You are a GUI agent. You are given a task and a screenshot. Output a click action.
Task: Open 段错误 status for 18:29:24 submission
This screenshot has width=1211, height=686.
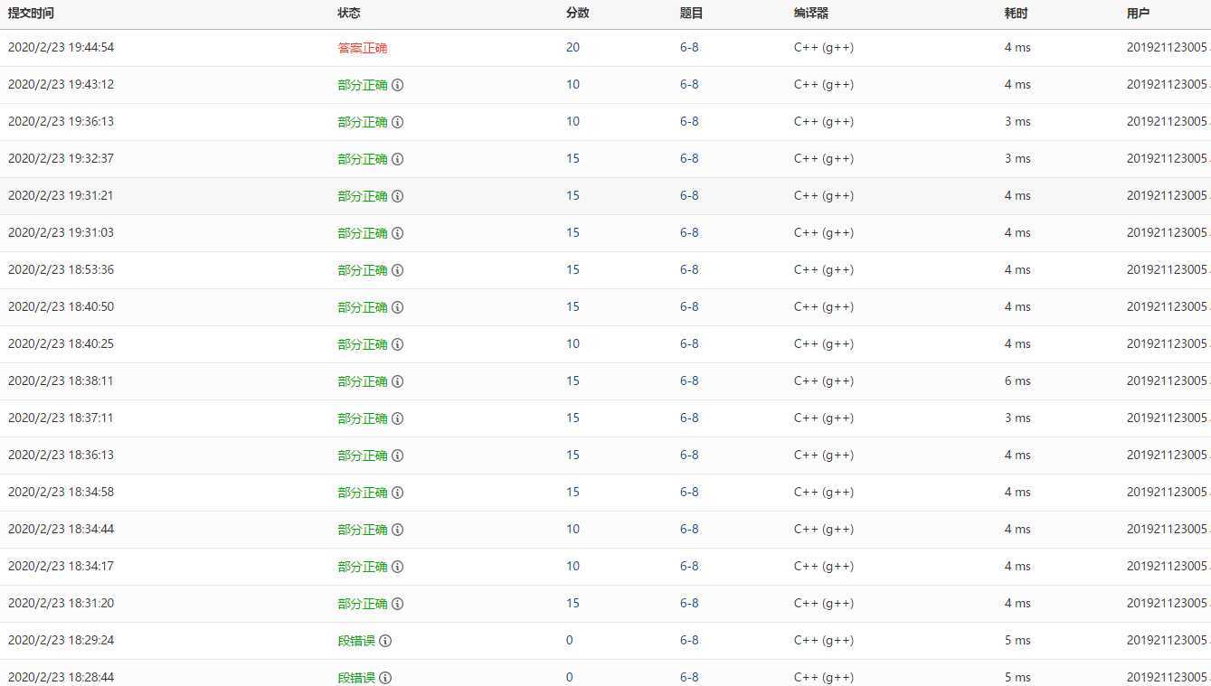click(356, 641)
